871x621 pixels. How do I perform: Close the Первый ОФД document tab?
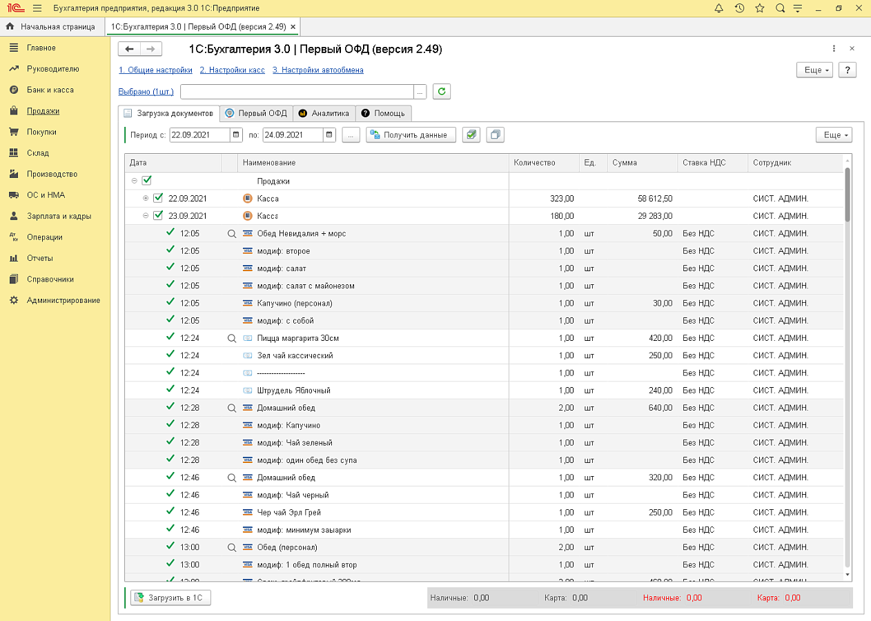[293, 27]
